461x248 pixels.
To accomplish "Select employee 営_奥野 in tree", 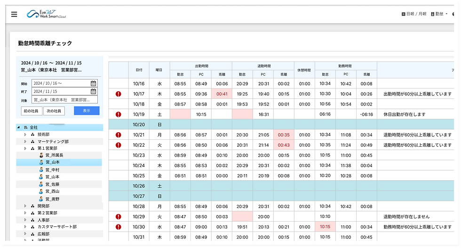I will pyautogui.click(x=52, y=199).
